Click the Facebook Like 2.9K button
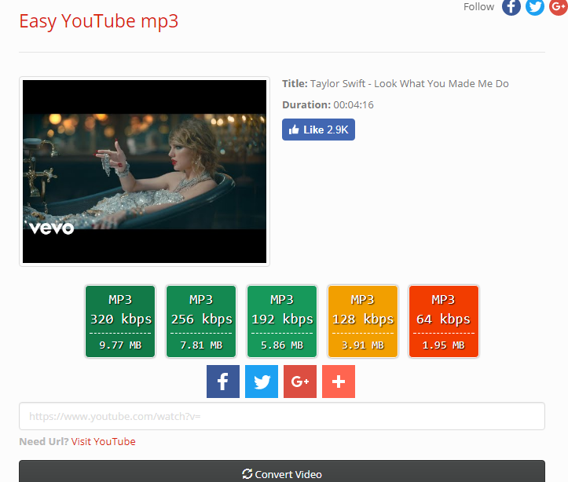 [318, 130]
